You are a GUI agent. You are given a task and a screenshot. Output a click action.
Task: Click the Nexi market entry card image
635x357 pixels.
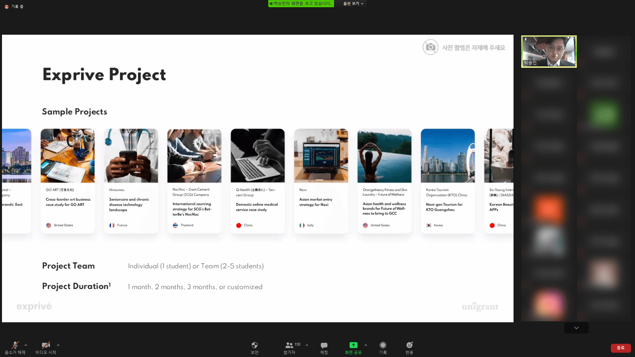[321, 156]
